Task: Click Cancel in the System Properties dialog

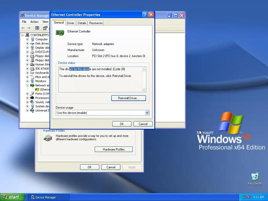Action: 111,167
